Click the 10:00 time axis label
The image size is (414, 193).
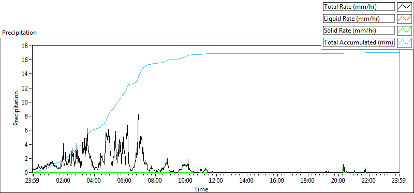coord(186,181)
